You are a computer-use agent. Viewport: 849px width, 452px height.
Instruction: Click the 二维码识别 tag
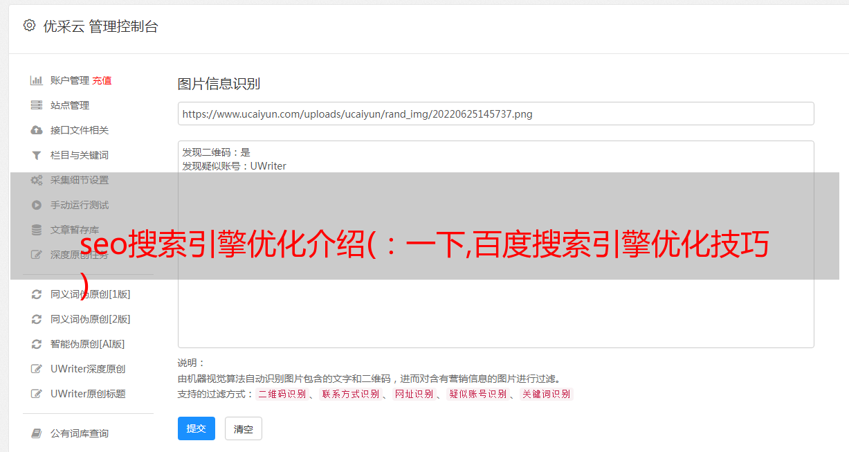tap(282, 394)
